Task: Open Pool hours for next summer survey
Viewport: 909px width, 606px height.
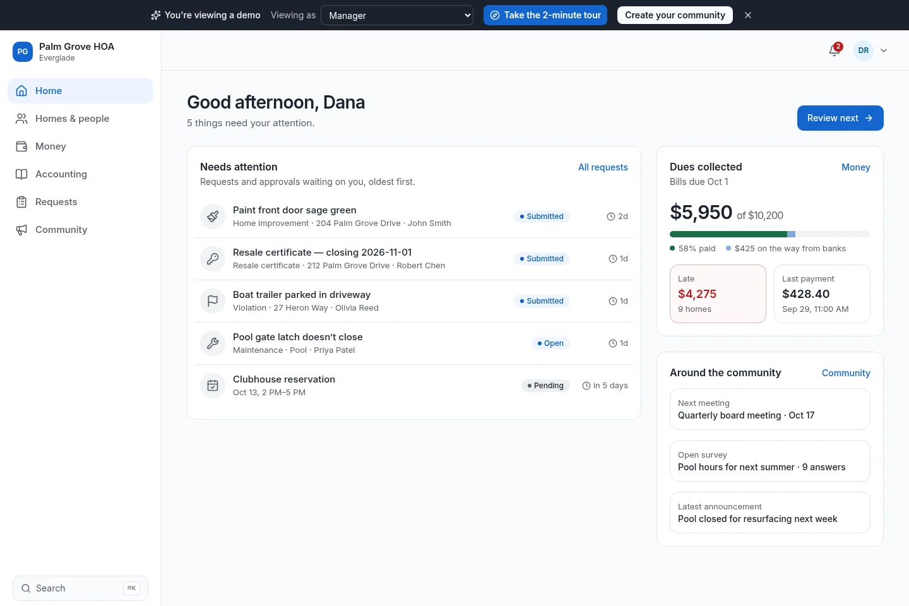Action: click(x=770, y=461)
